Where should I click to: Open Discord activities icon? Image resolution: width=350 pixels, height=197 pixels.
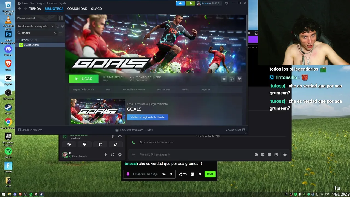[100, 144]
